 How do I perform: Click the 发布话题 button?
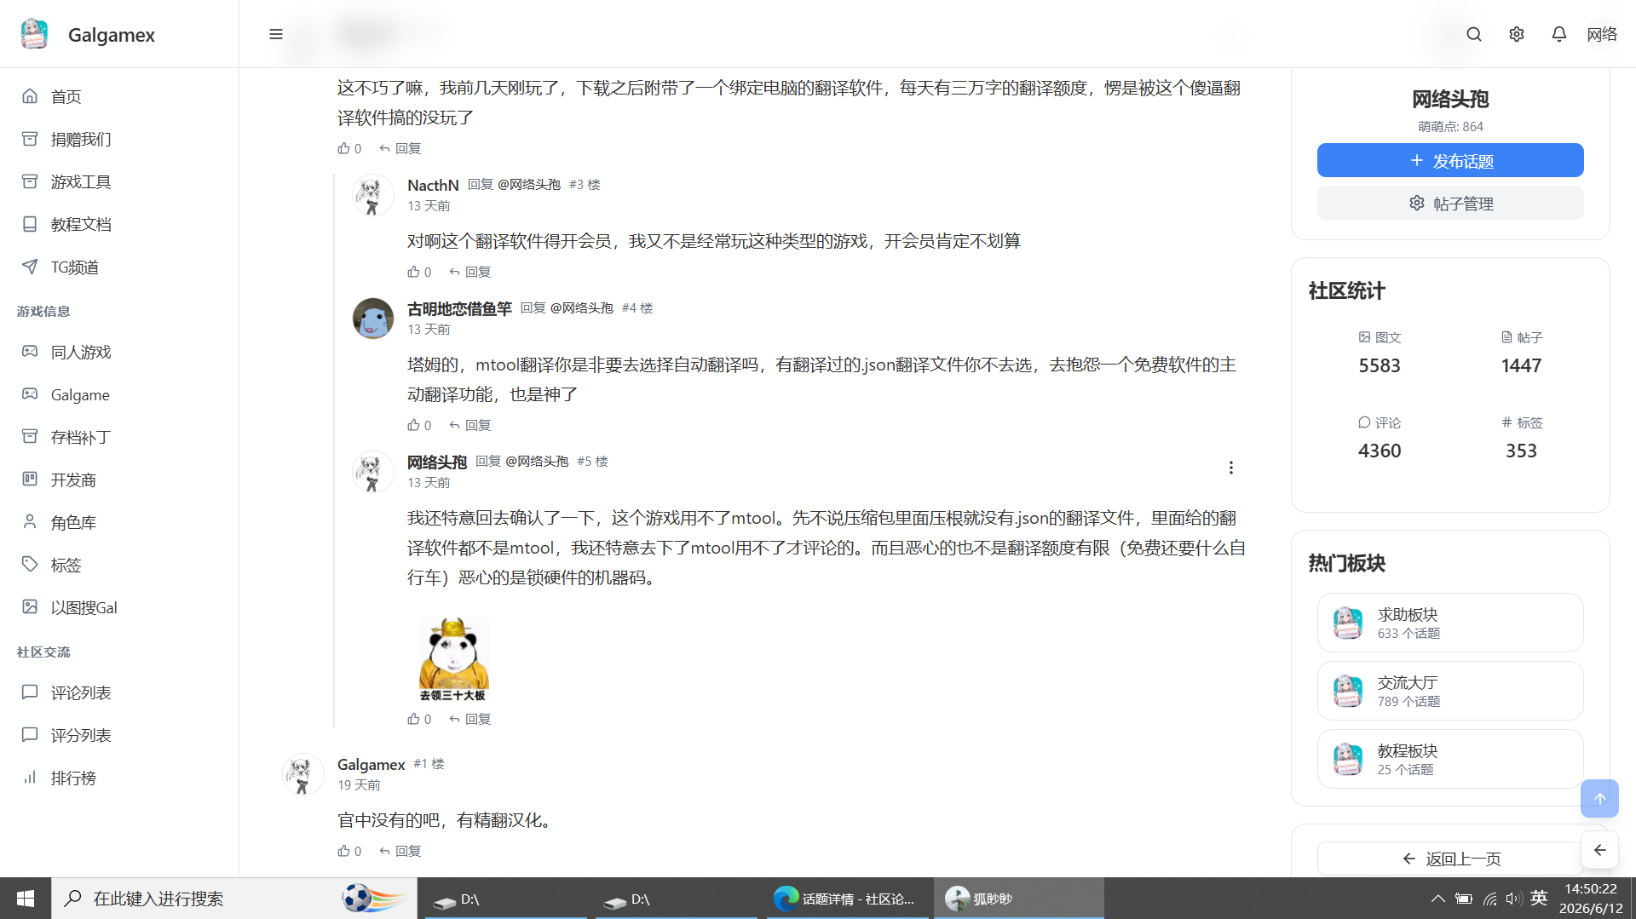(1450, 160)
